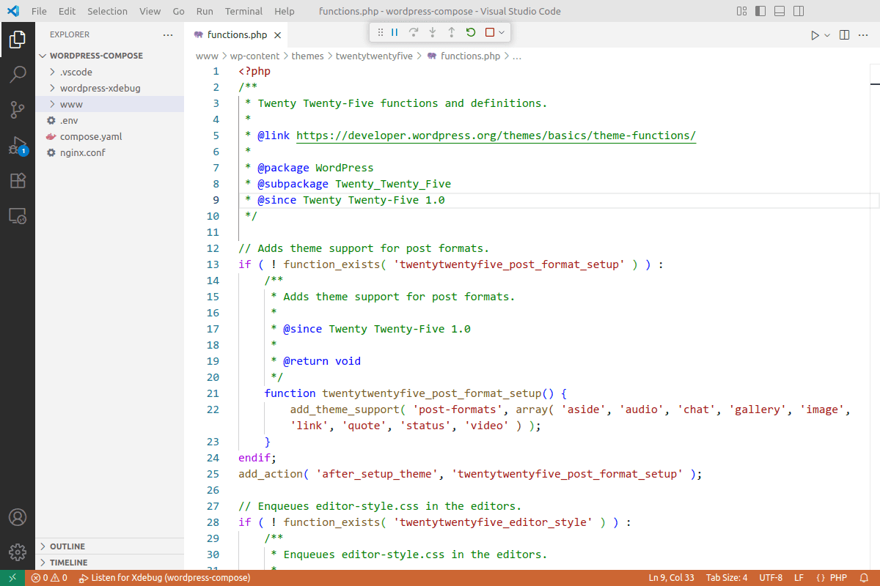Viewport: 880px width, 586px height.
Task: Change Tab Size: 4 indentation setting
Action: [727, 578]
